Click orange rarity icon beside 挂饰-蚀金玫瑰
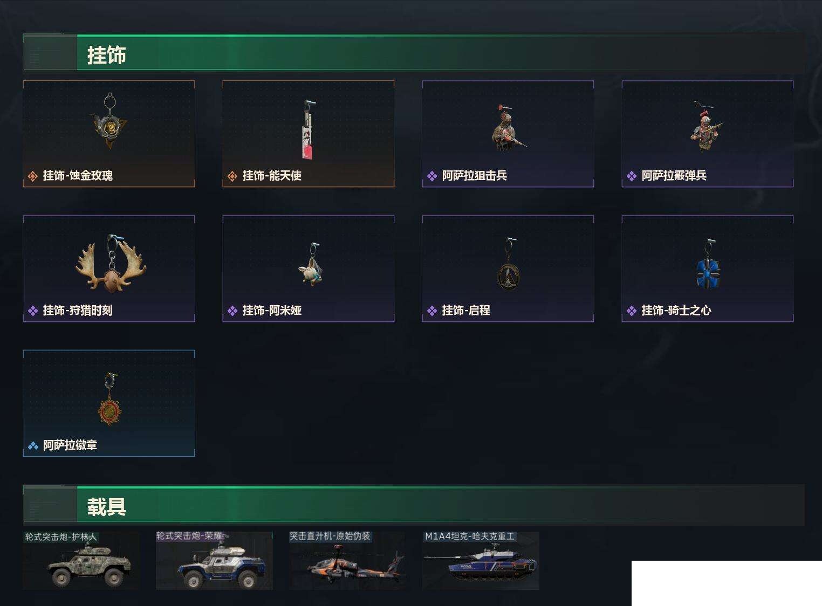This screenshot has width=822, height=606. (33, 176)
